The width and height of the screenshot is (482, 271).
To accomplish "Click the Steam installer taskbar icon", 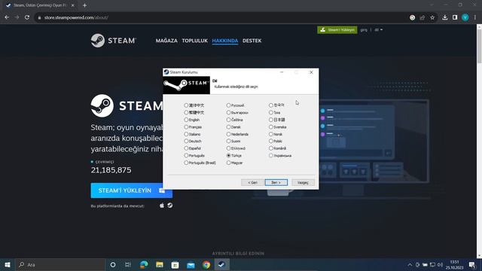I will 221,264.
